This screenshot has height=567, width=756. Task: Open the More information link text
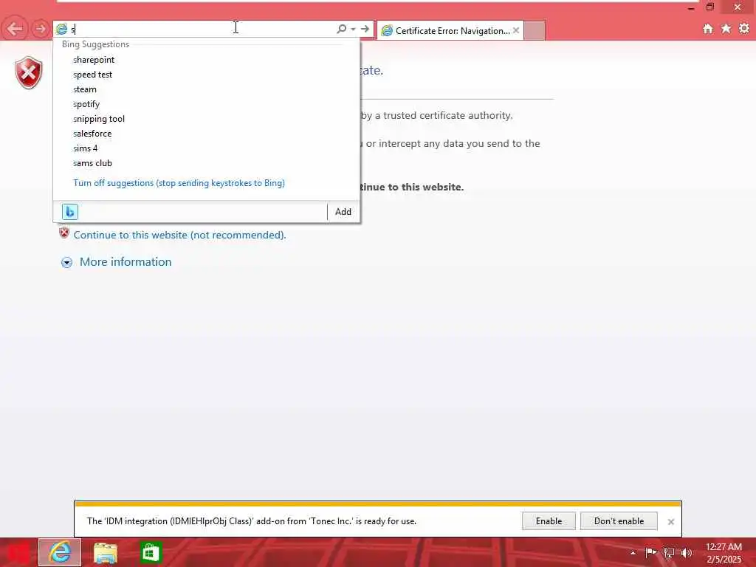(x=126, y=262)
